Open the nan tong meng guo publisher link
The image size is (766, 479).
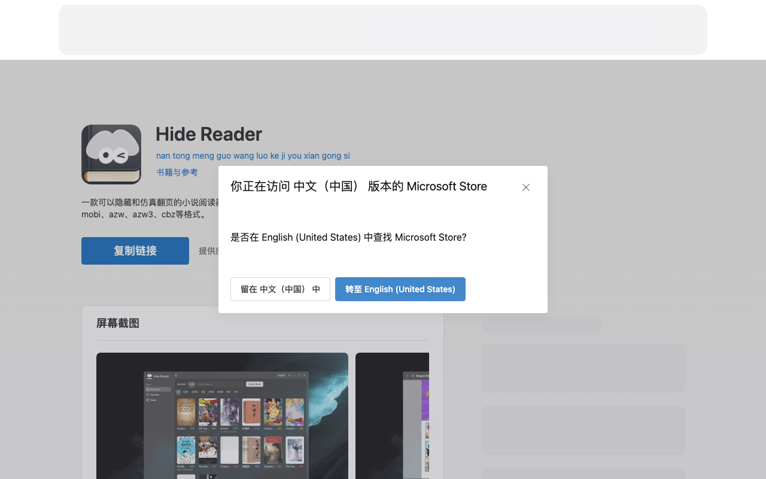point(253,156)
